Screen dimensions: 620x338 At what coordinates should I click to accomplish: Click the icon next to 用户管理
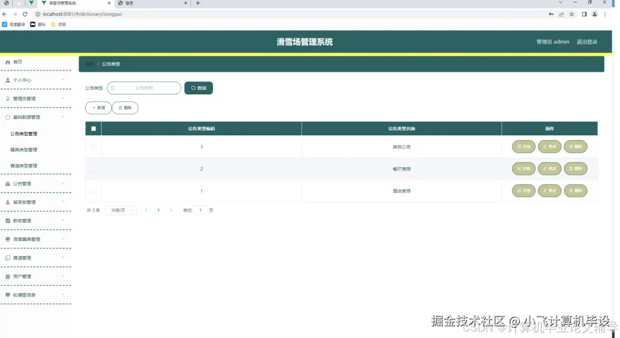(8, 277)
